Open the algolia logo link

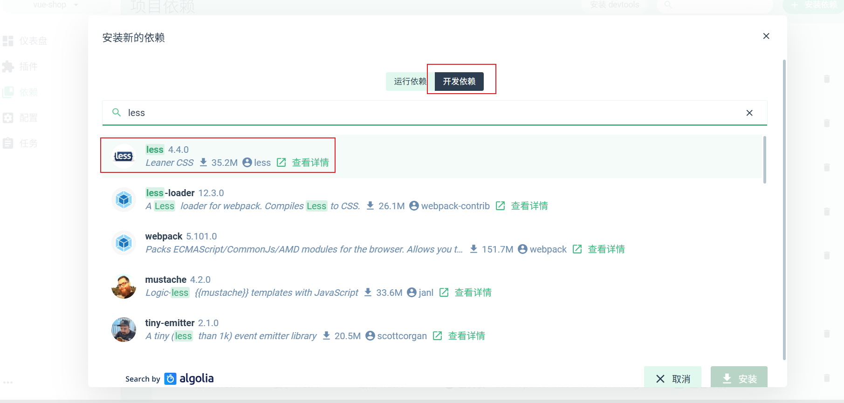click(x=190, y=378)
